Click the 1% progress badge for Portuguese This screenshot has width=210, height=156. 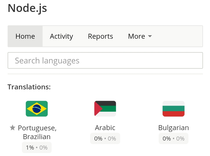tap(37, 148)
